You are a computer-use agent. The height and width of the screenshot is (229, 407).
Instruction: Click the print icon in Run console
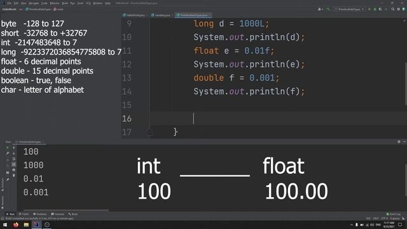[x=14, y=170]
